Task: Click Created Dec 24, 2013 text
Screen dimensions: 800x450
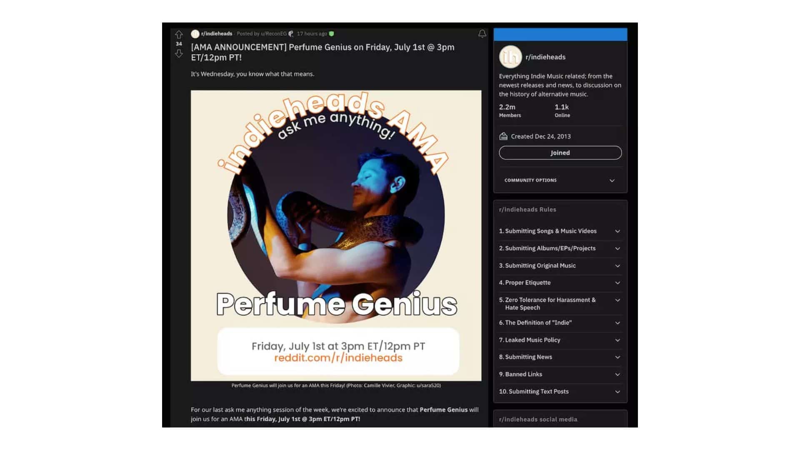Action: click(x=541, y=137)
